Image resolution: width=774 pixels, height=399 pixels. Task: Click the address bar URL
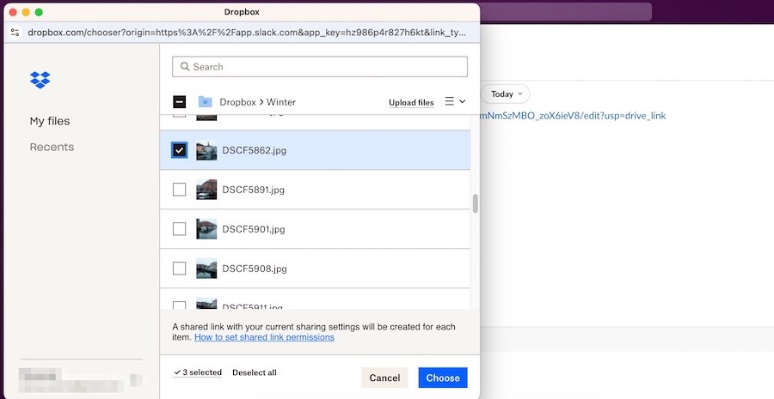(247, 33)
